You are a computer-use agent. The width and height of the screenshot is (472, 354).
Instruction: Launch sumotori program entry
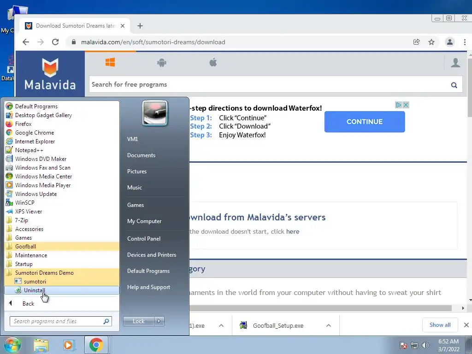point(62,281)
